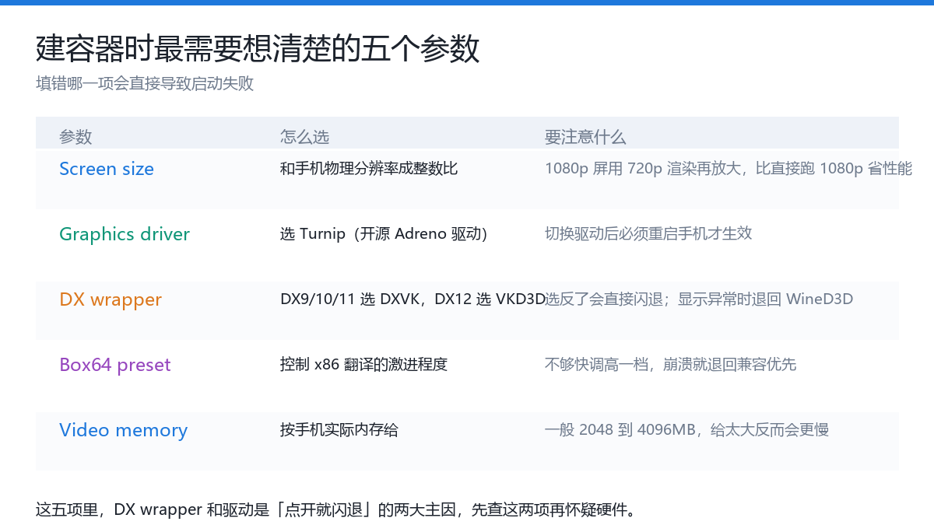This screenshot has height=525, width=934.
Task: Select the Graphics driver parameter label
Action: (x=125, y=234)
